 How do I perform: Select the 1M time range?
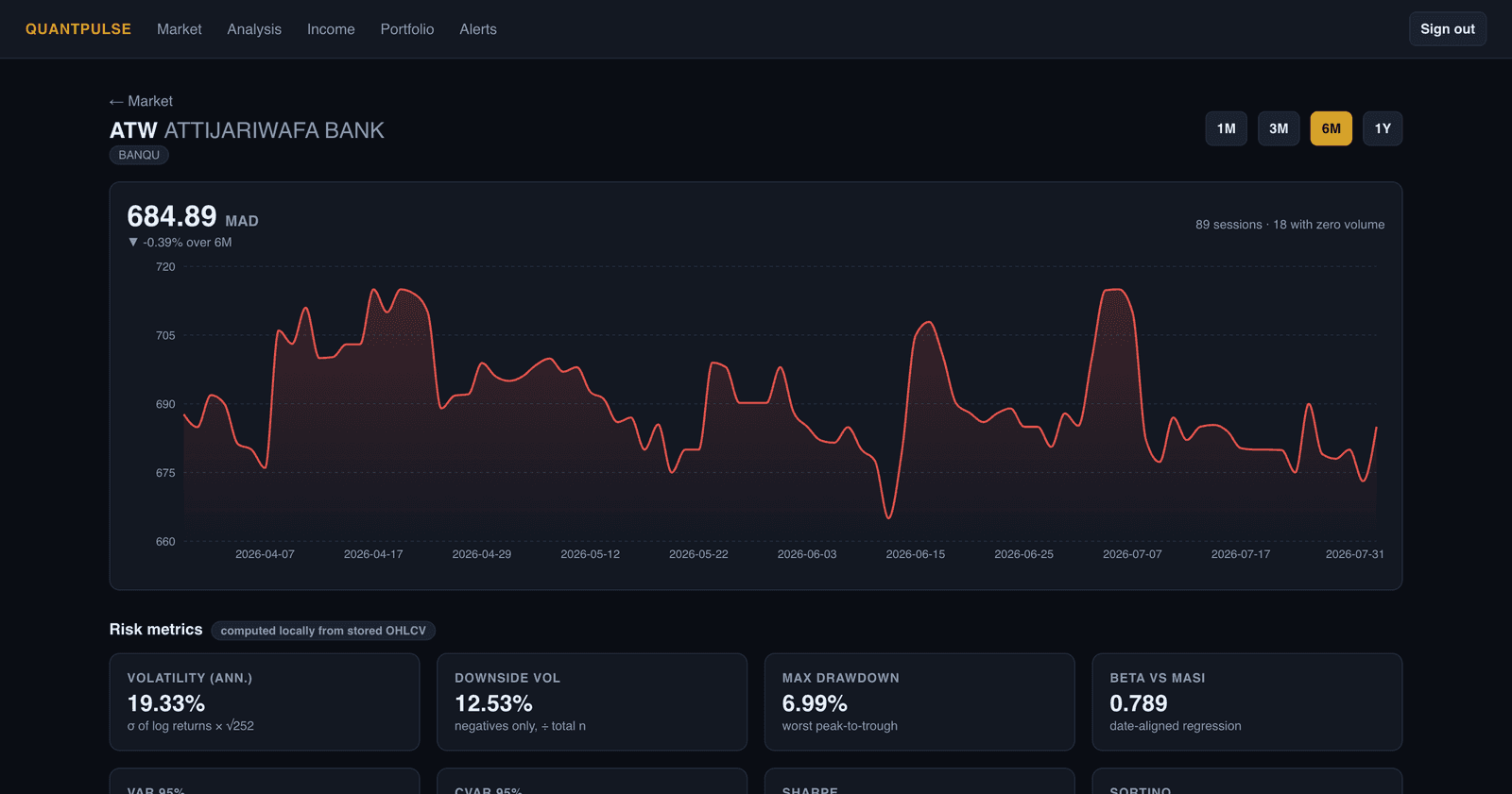point(1227,128)
